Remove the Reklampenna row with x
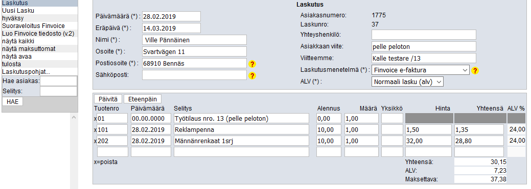Viewport: 531px width, 189px height. coord(95,130)
